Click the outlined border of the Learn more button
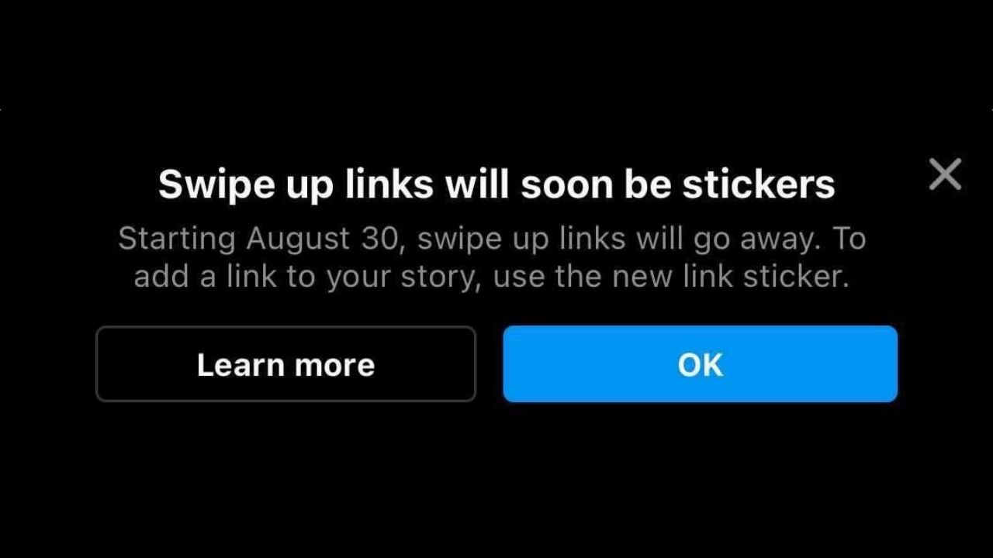This screenshot has width=993, height=558. pos(285,327)
